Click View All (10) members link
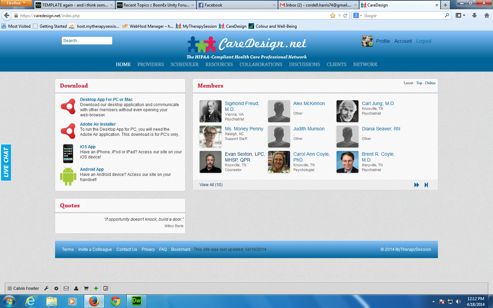Image resolution: width=493 pixels, height=308 pixels. 211,185
